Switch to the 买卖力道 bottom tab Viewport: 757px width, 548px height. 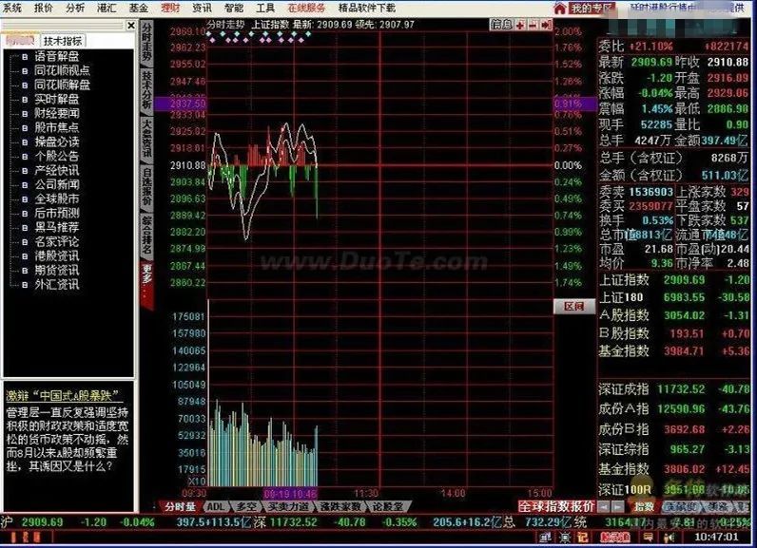288,506
